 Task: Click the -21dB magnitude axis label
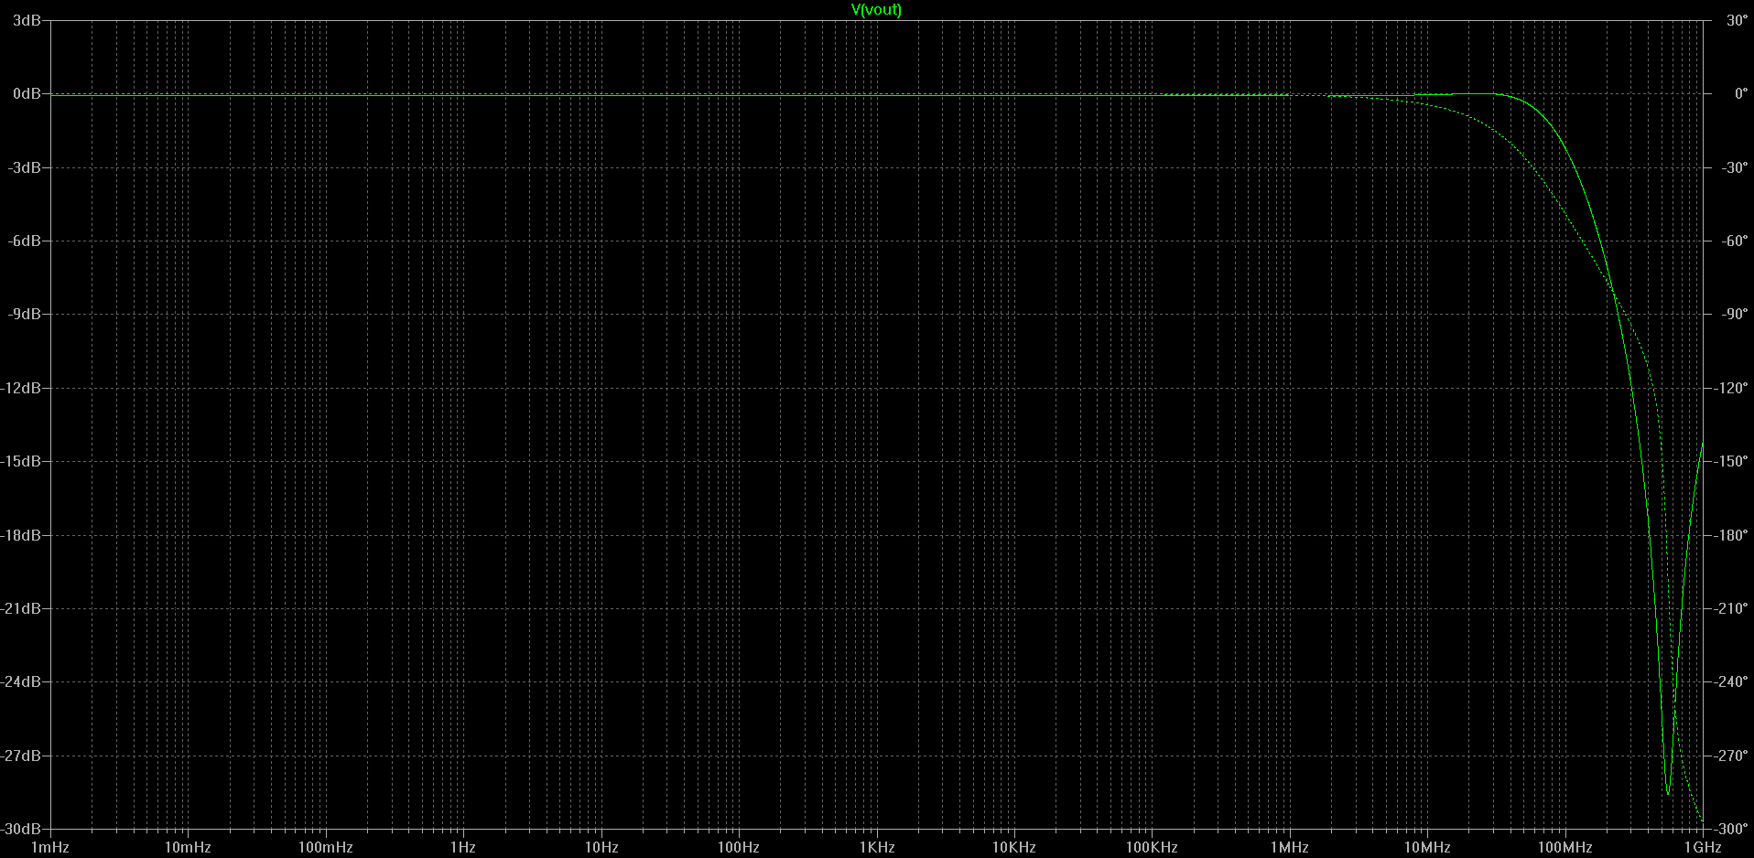click(x=21, y=608)
